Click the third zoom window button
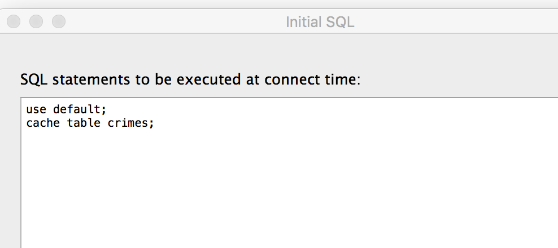Screen dimensions: 558x248 [x=59, y=21]
